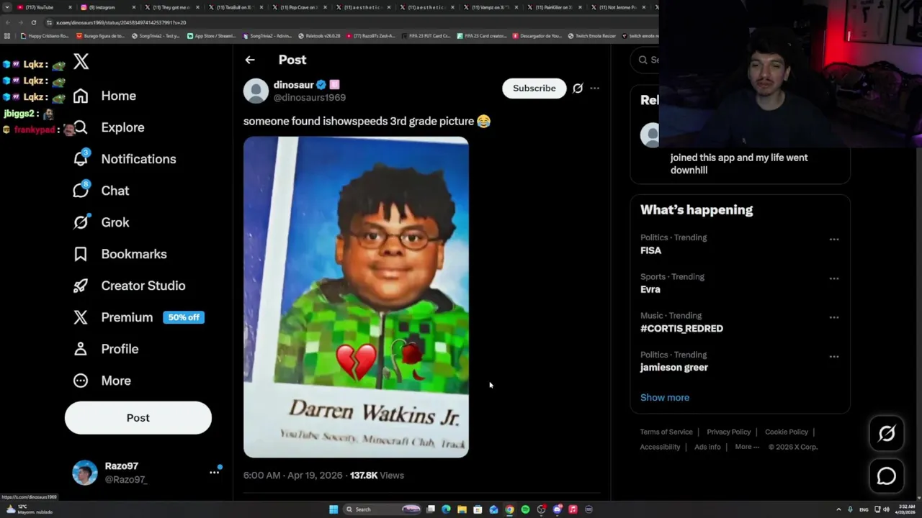Open the #CORTIS_REDRED trending topic

[681, 328]
